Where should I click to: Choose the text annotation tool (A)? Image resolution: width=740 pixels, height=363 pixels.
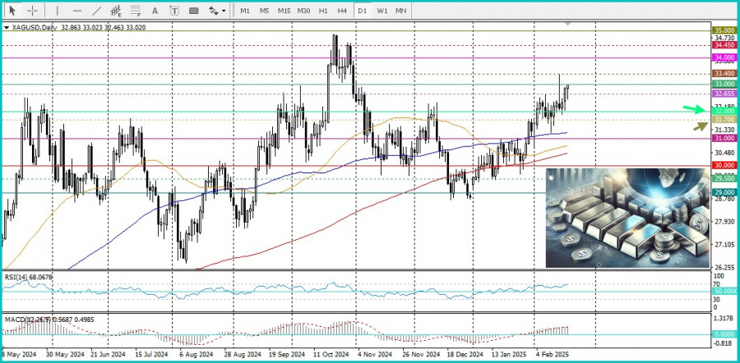coord(156,11)
